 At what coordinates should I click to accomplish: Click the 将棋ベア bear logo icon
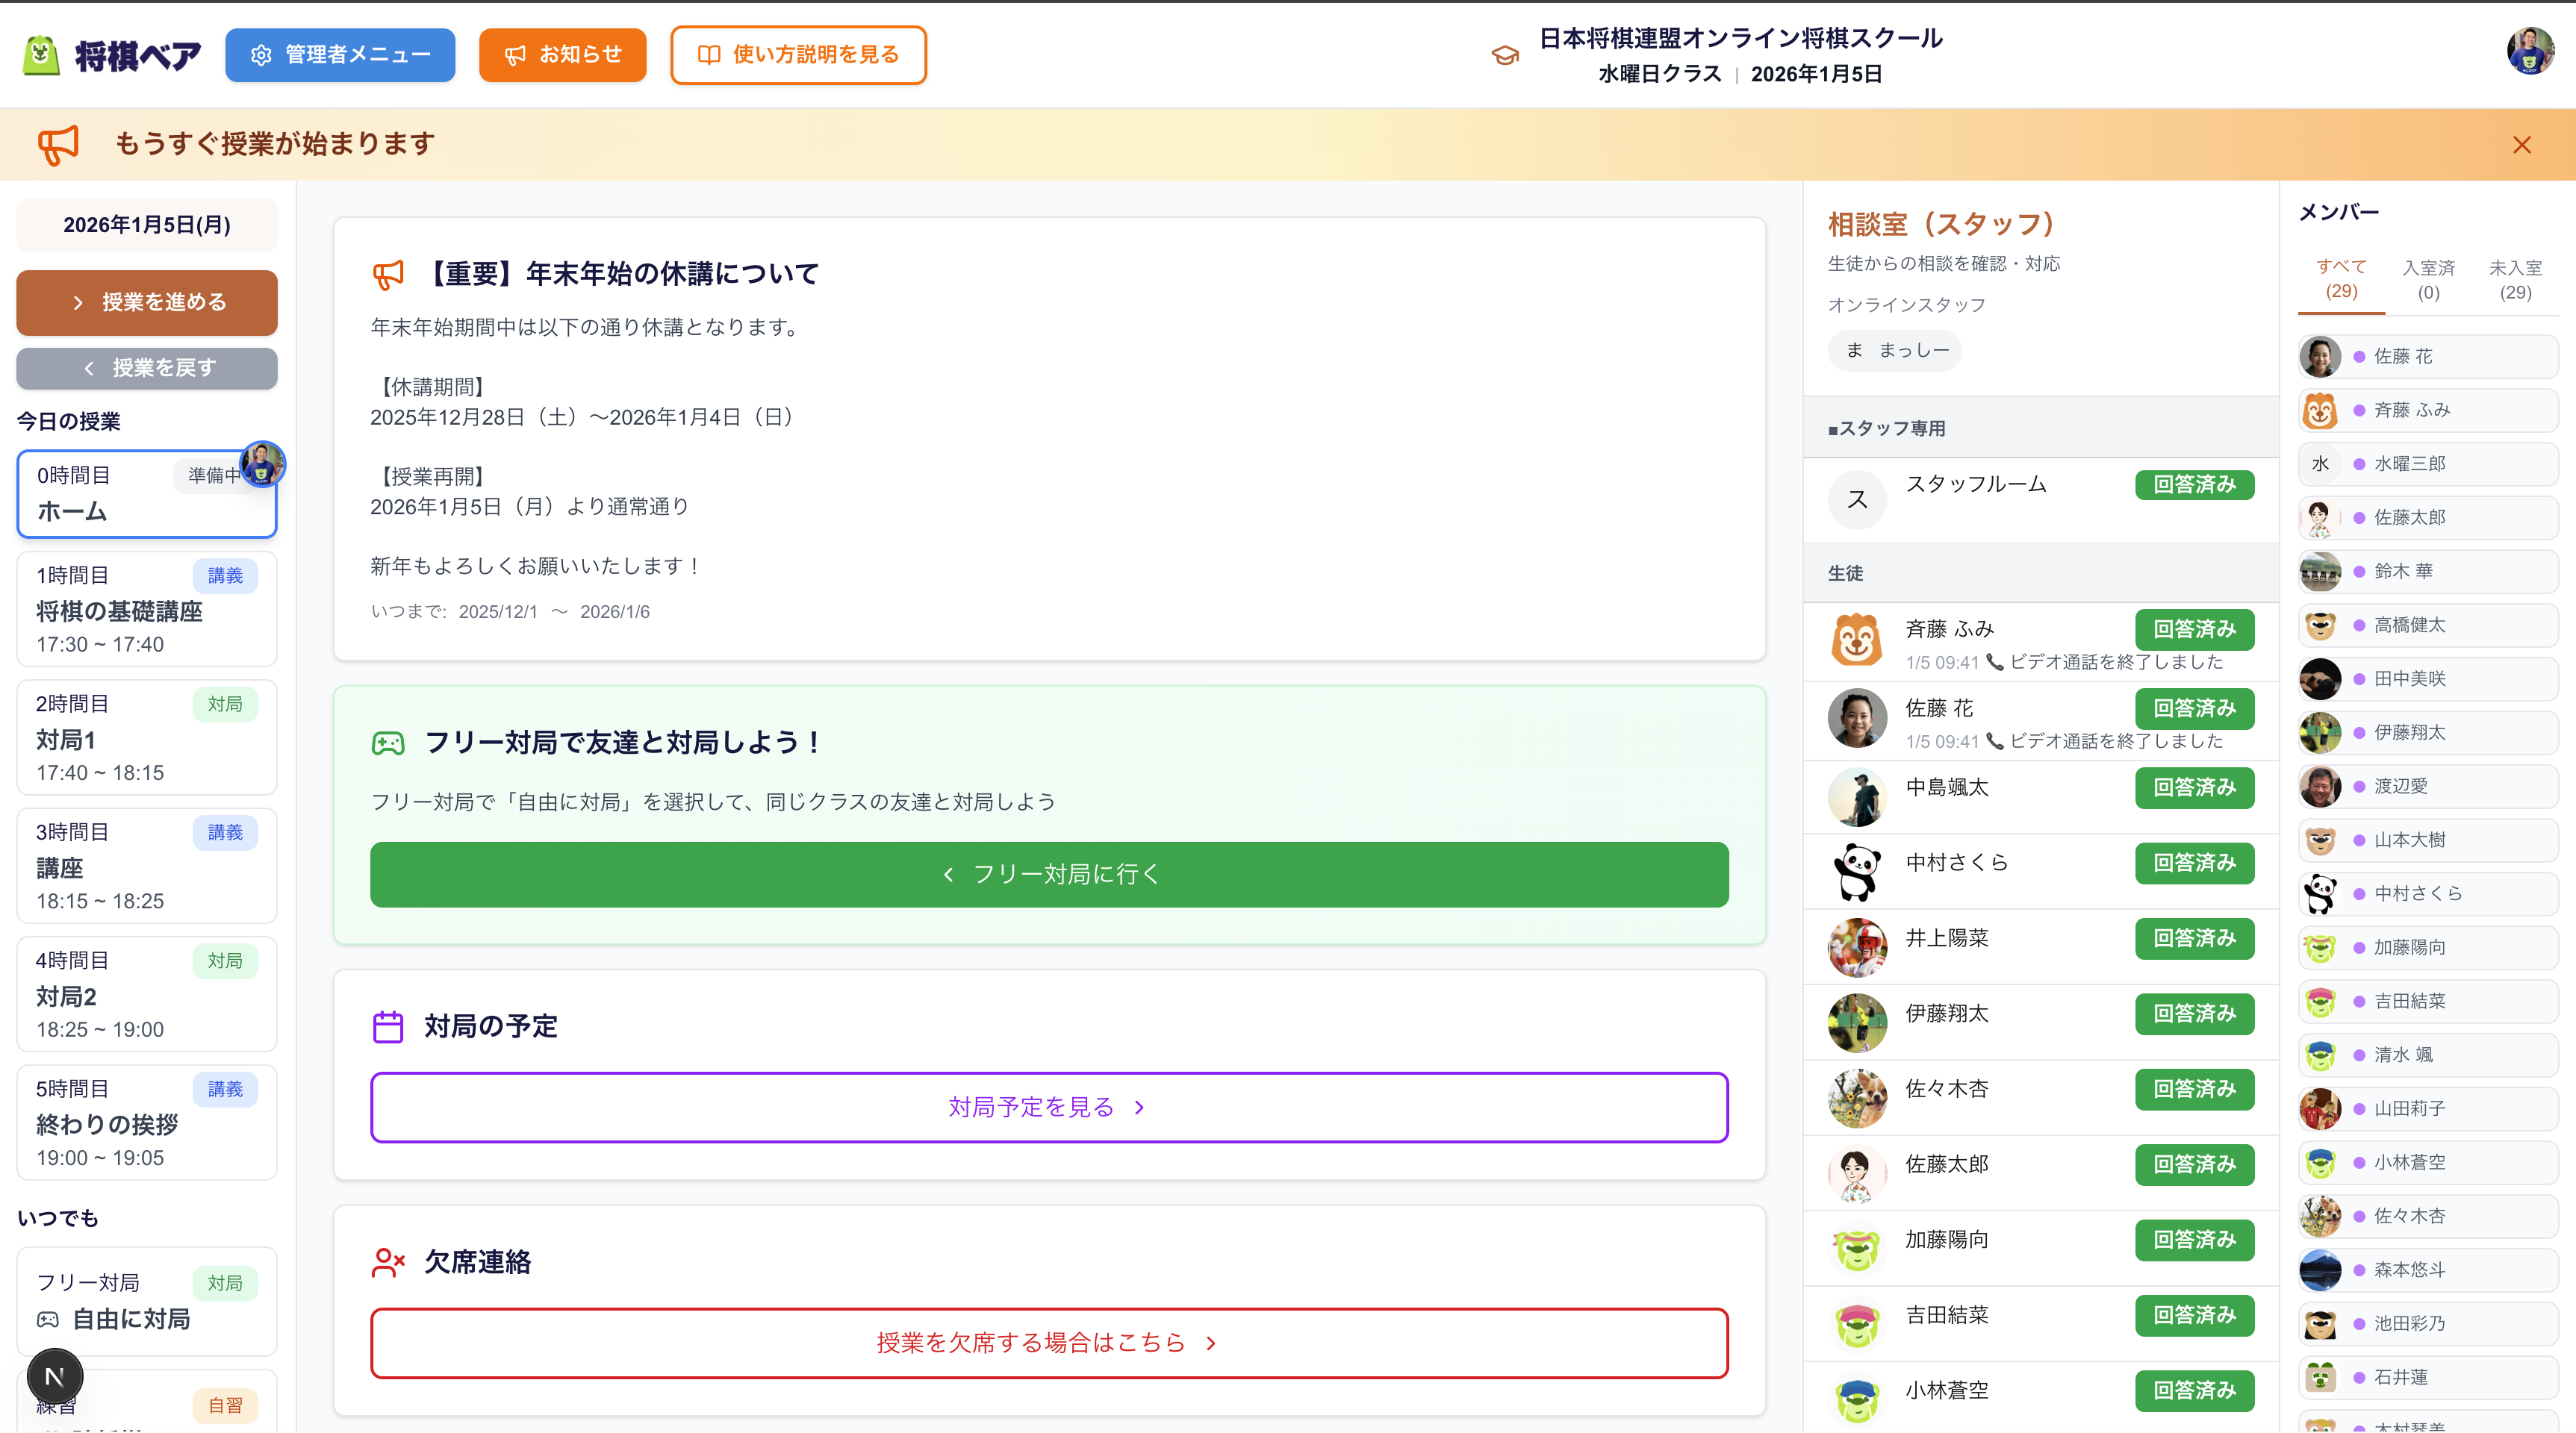[41, 55]
